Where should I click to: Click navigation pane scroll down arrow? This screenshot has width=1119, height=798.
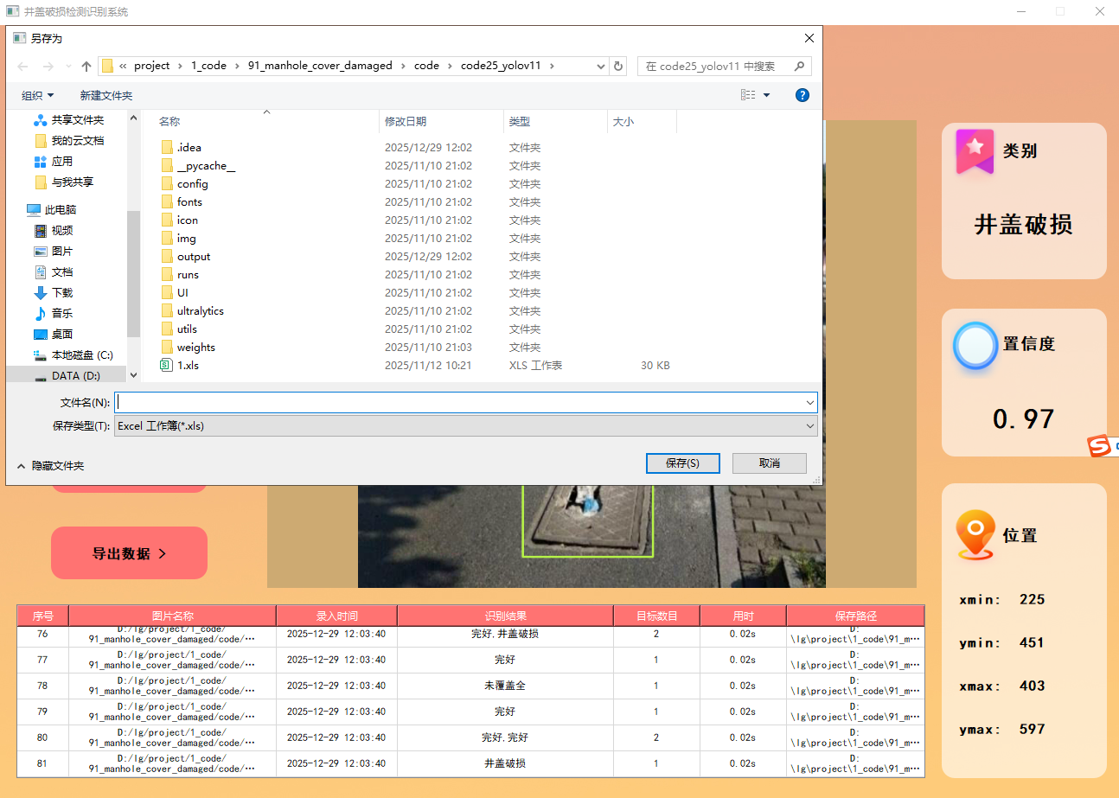(x=133, y=374)
